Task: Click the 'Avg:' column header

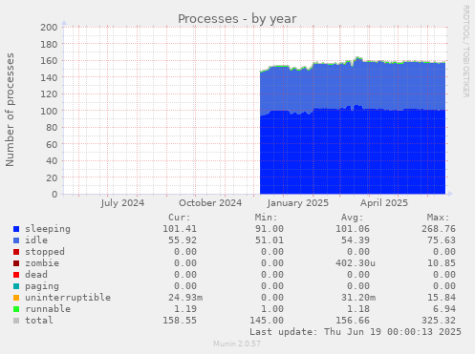Action: click(x=353, y=218)
